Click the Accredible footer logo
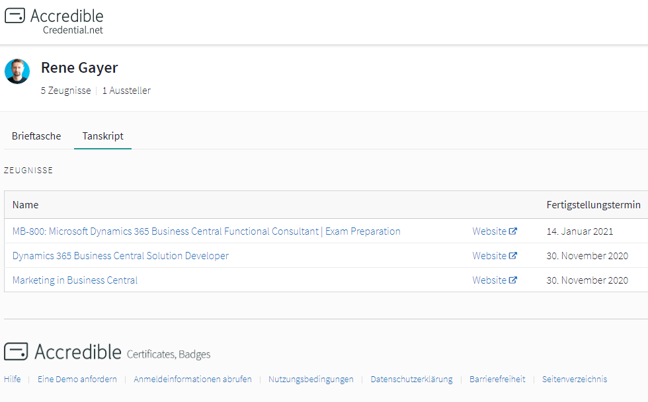Viewport: 648px width, 402px height. point(63,352)
